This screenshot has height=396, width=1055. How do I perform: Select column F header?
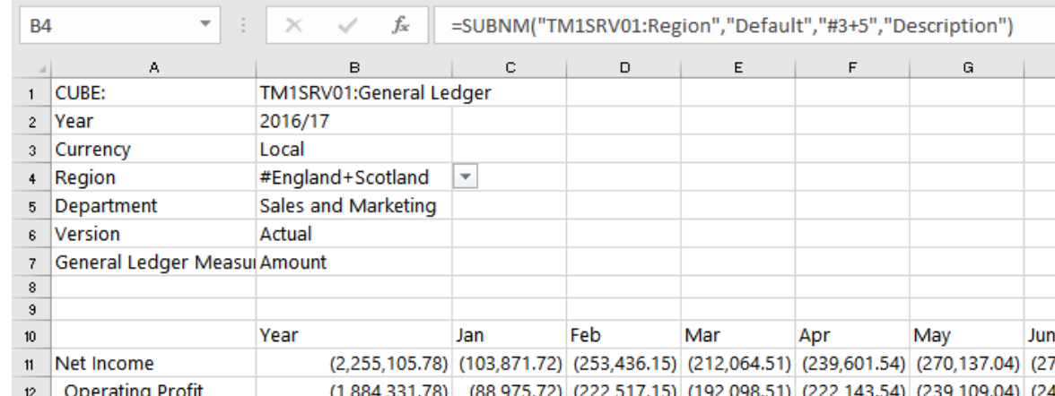coord(852,67)
